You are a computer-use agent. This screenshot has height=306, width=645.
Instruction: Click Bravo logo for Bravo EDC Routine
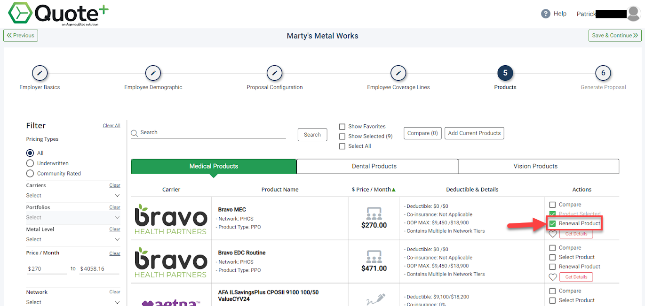[x=171, y=262]
